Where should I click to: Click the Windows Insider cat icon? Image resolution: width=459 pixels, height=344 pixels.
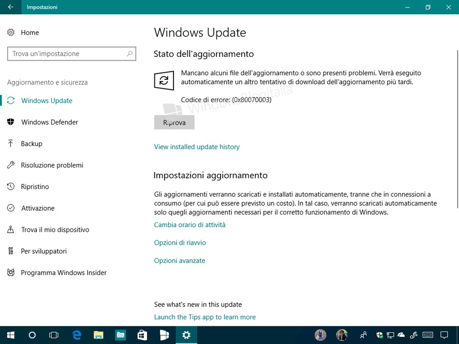pyautogui.click(x=11, y=272)
